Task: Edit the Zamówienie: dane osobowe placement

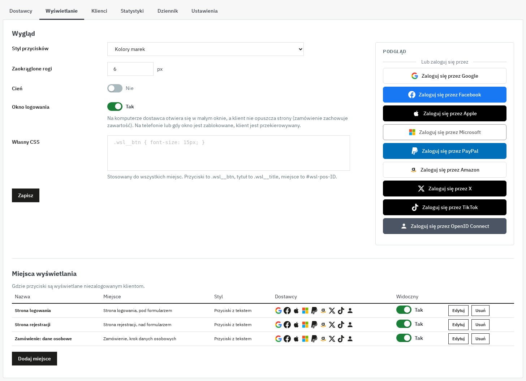Action: click(458, 339)
